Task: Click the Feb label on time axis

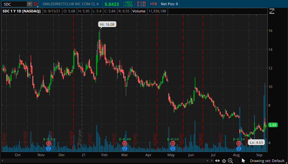Action: pyautogui.click(x=104, y=155)
